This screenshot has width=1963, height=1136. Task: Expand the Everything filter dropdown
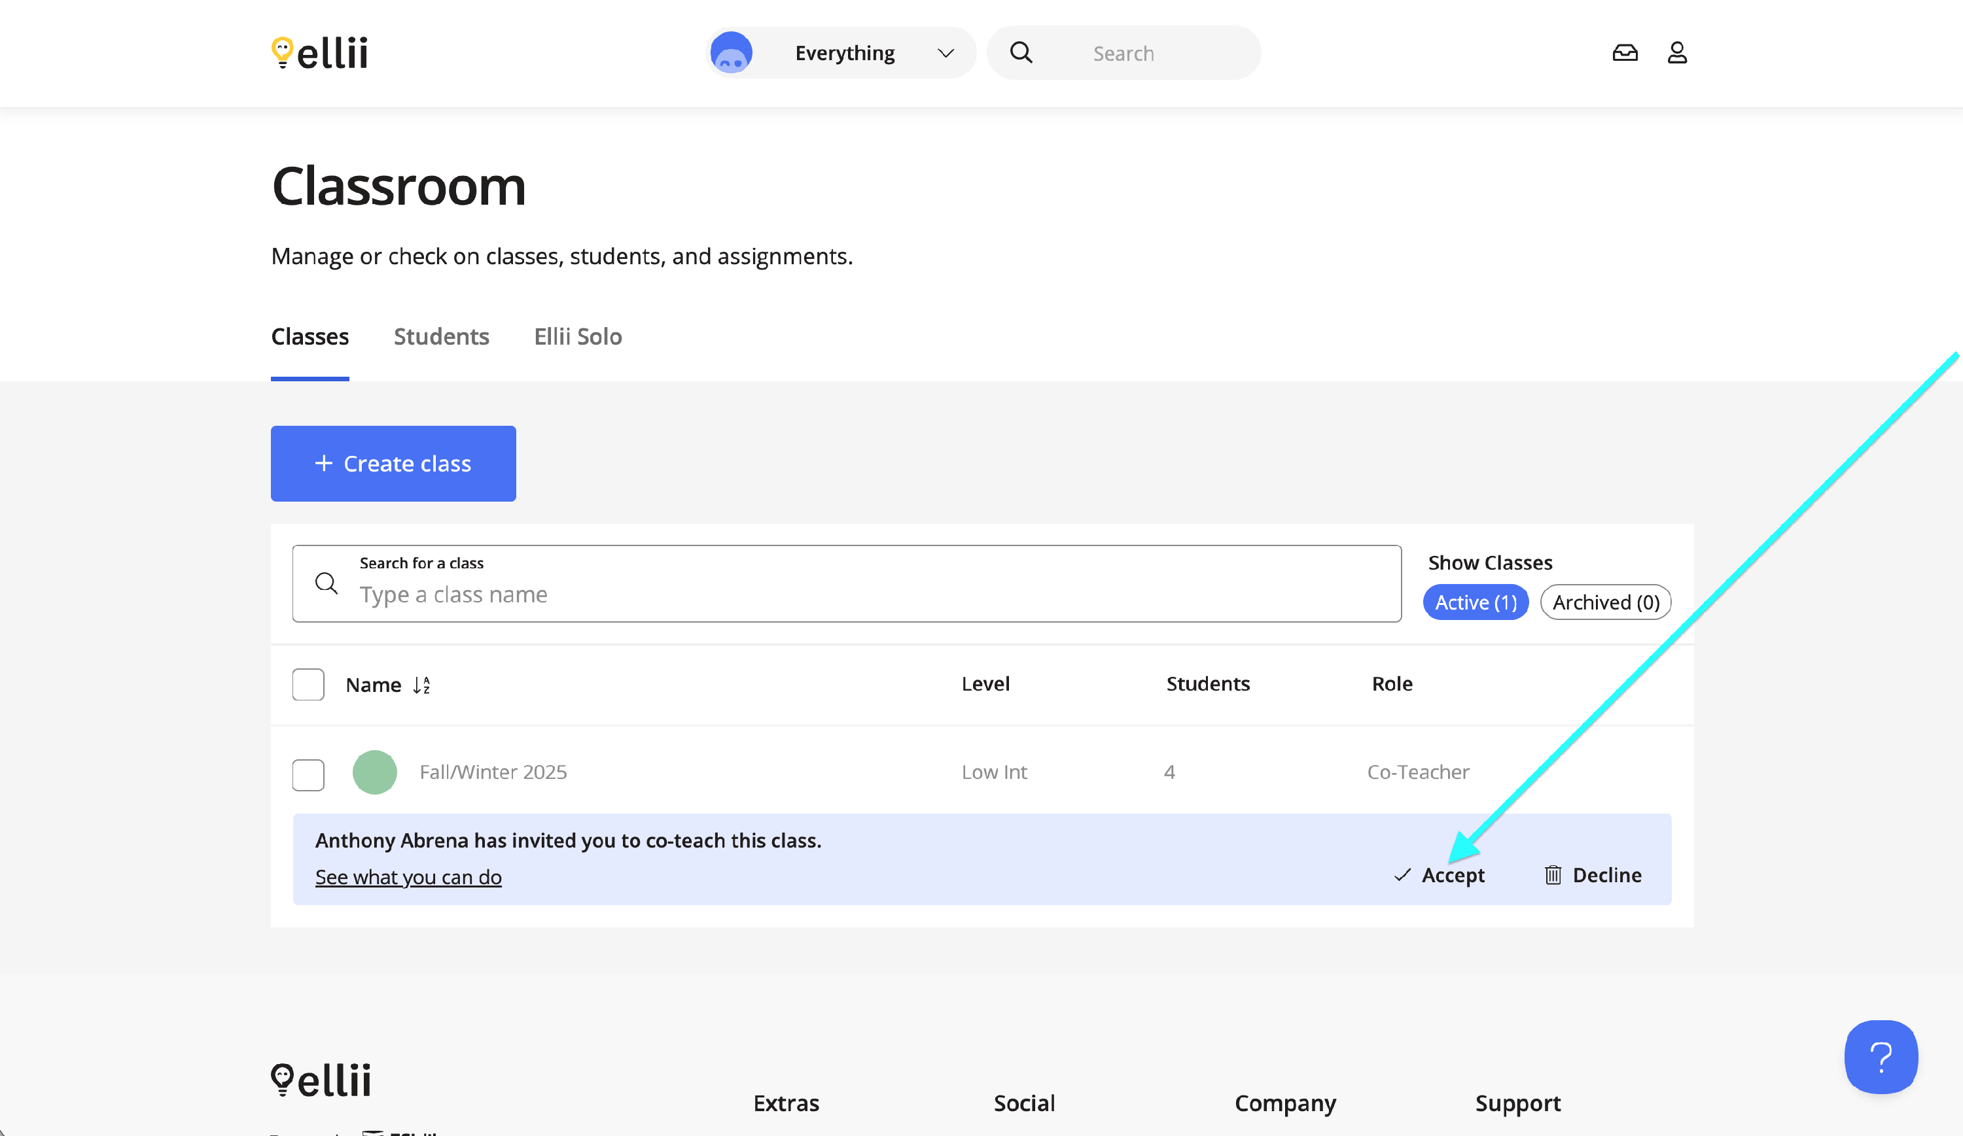coord(843,53)
